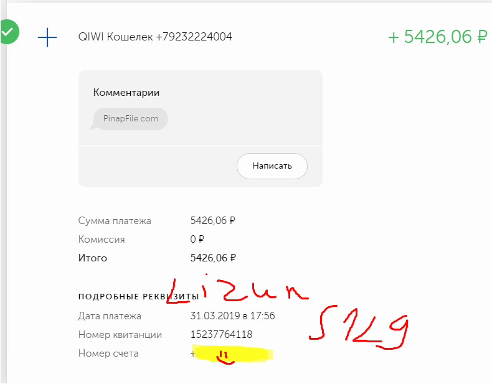
Task: Click the blue plus deposit icon
Action: pos(47,37)
